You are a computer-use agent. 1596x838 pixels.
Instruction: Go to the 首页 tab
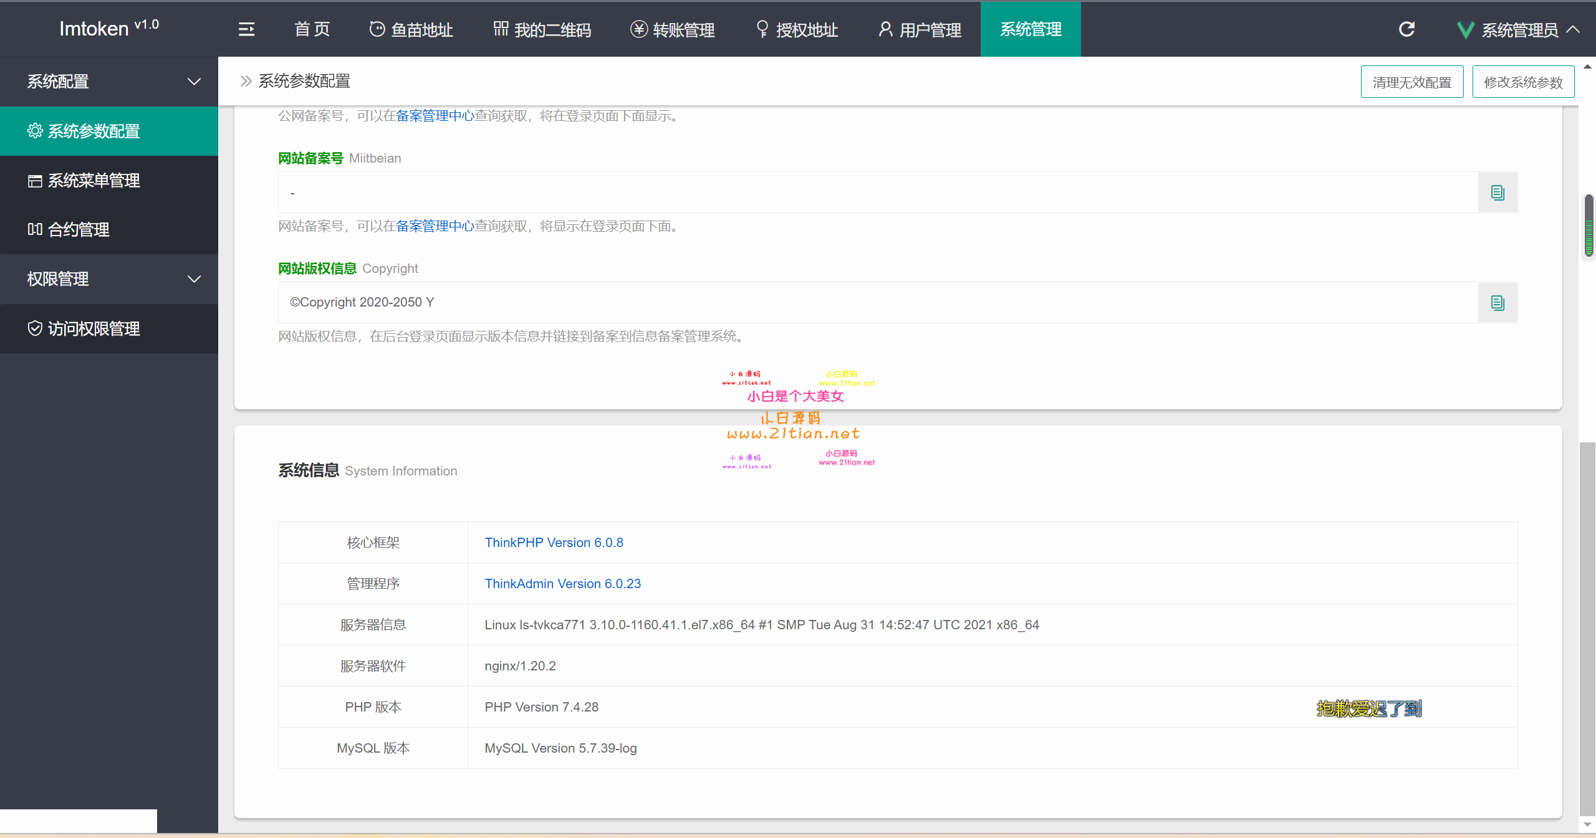pos(312,29)
